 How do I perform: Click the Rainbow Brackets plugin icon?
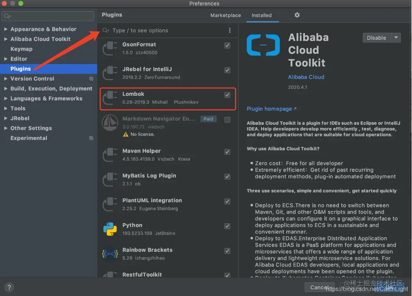coord(110,254)
